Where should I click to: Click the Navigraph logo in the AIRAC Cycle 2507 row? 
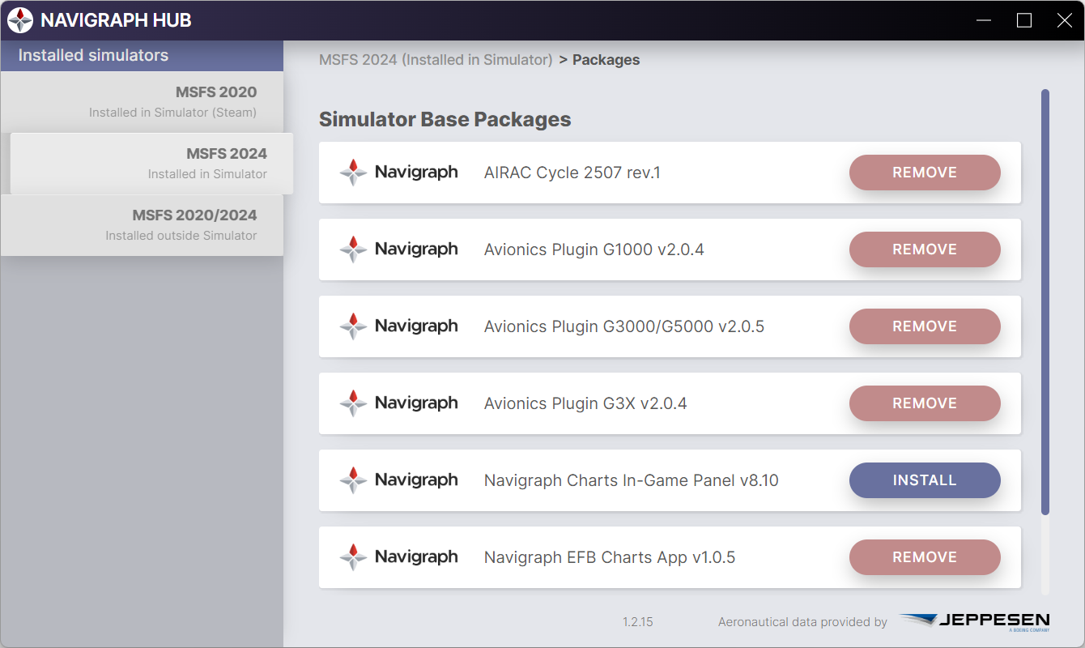398,173
